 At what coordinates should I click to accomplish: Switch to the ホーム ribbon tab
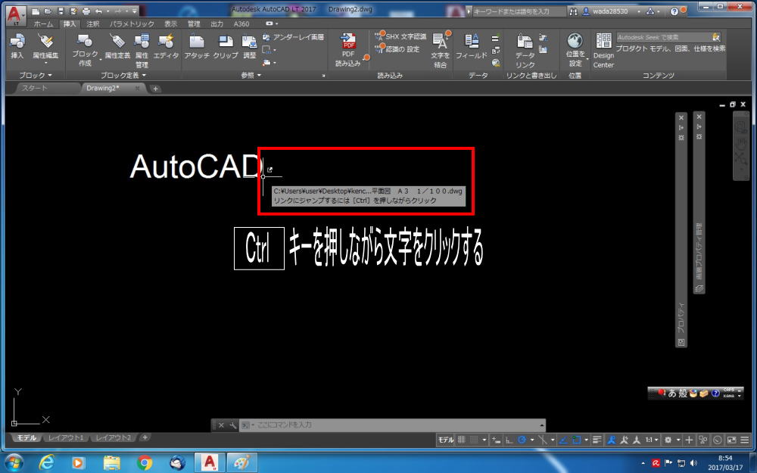43,23
